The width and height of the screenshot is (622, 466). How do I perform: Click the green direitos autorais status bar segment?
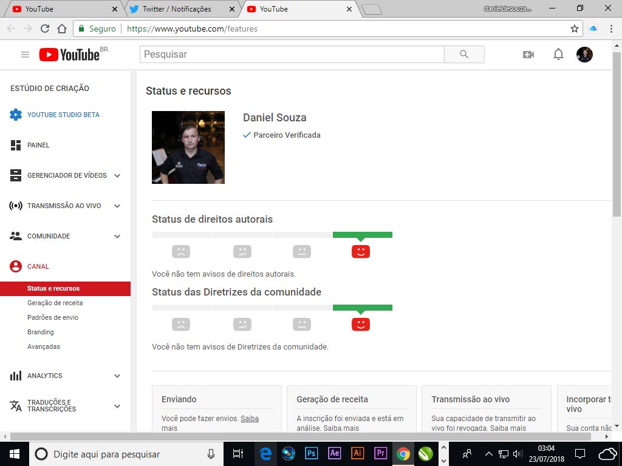tap(363, 235)
